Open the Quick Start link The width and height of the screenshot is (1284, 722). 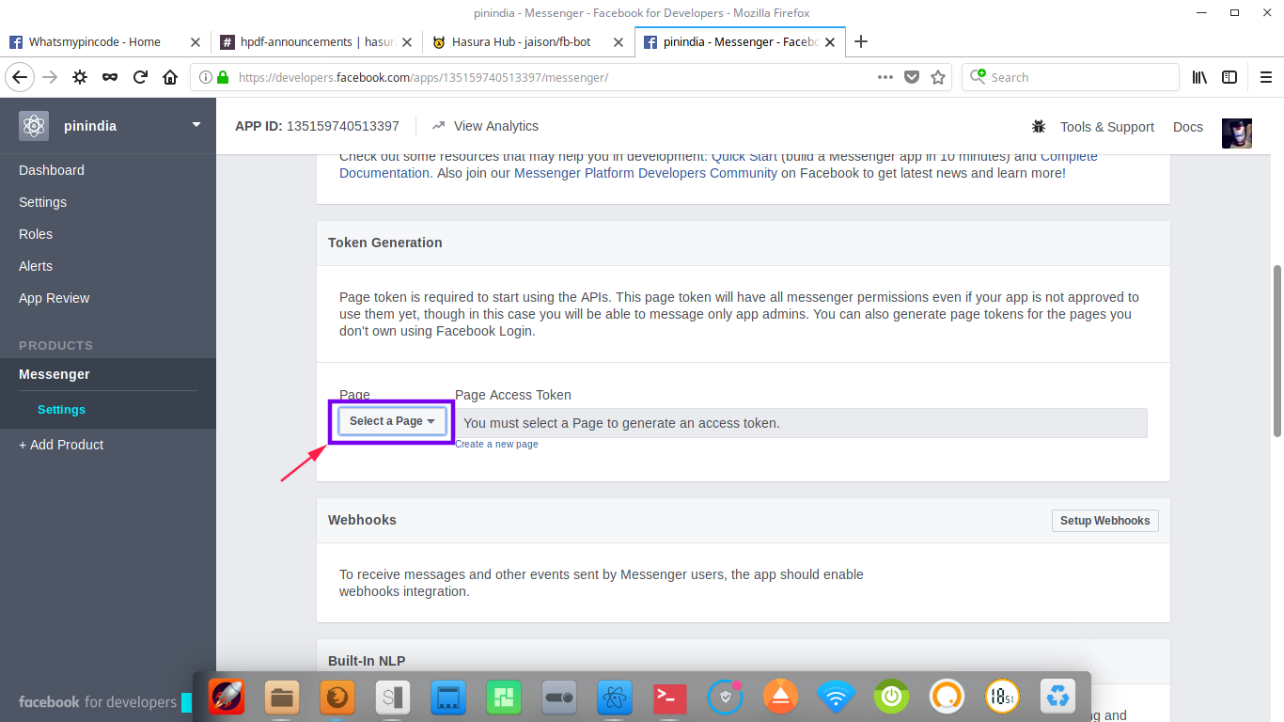pyautogui.click(x=744, y=156)
